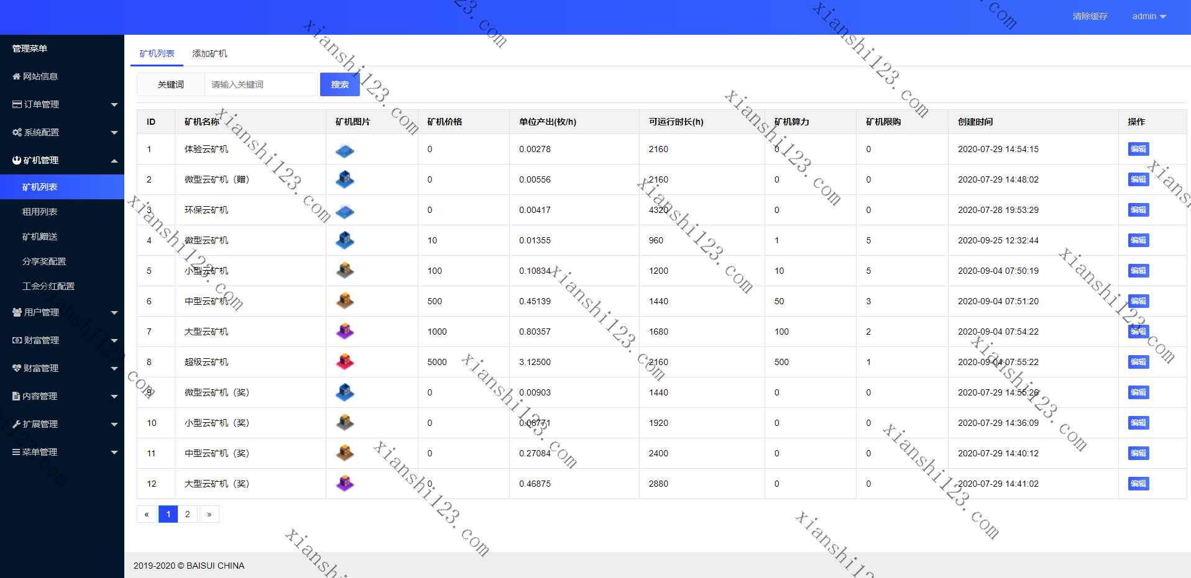The width and height of the screenshot is (1191, 578).
Task: Open machine image for ID 7 大型云矿机
Action: [x=345, y=332]
